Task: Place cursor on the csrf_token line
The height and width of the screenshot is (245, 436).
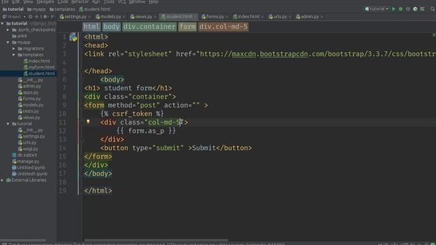Action: 132,114
